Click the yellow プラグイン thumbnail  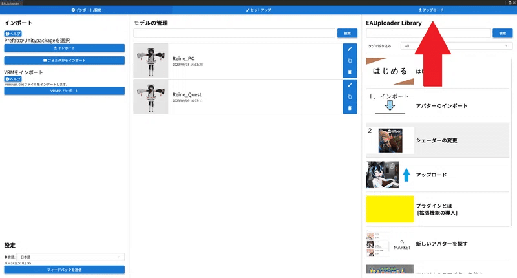pyautogui.click(x=390, y=209)
